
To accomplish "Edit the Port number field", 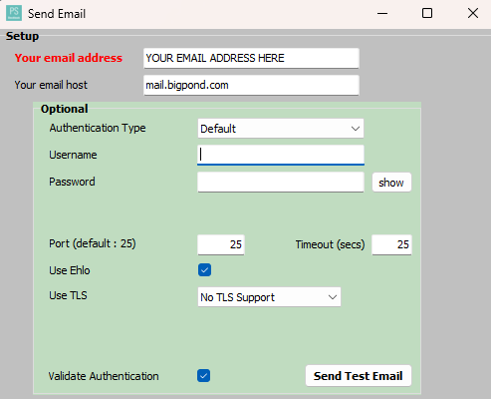I will click(221, 244).
